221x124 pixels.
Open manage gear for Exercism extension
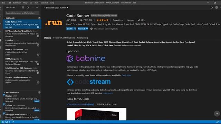tap(38, 45)
